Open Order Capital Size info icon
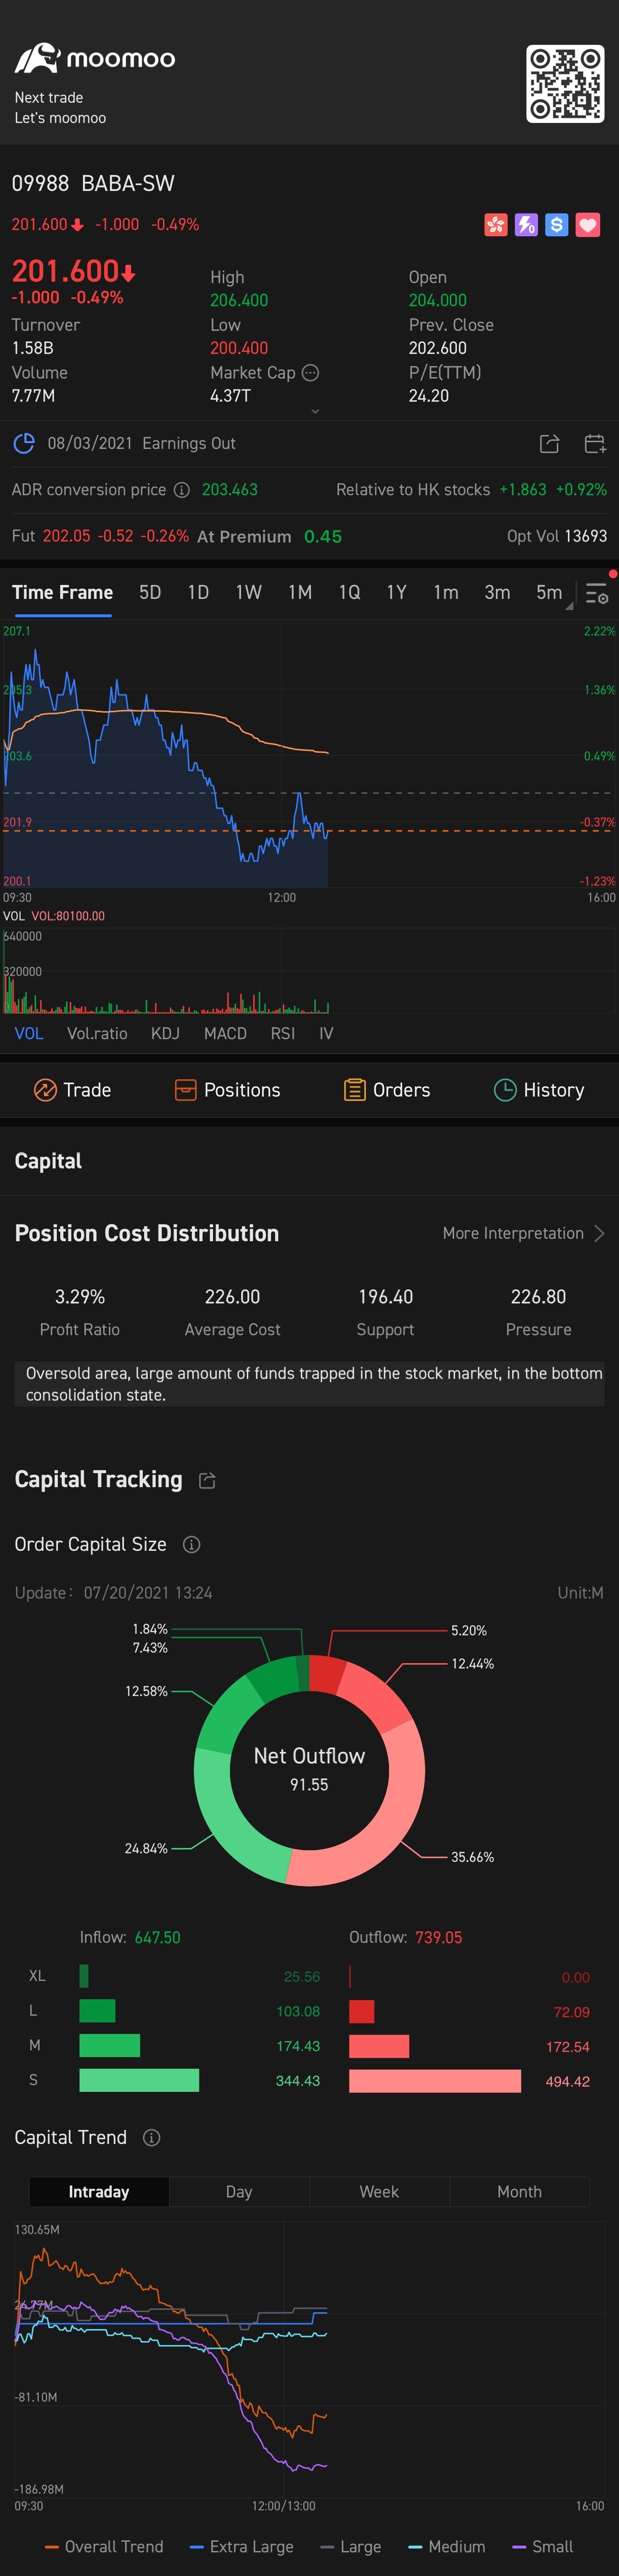 point(191,1544)
